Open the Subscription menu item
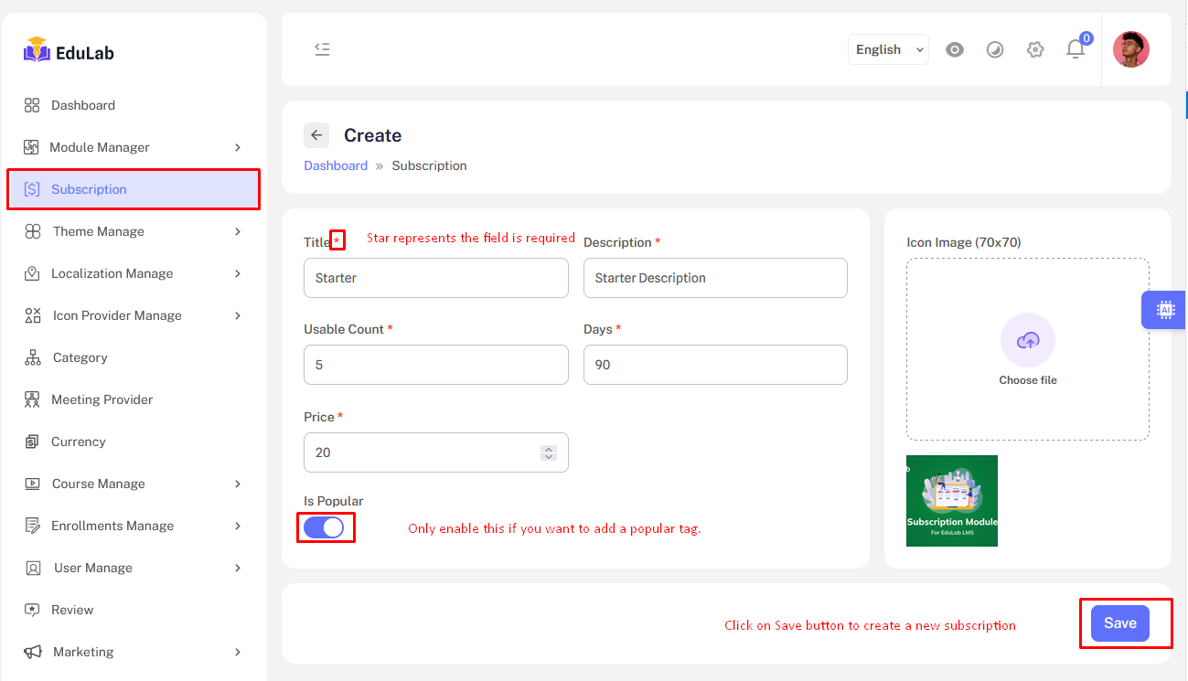Viewport: 1188px width, 681px height. [89, 189]
